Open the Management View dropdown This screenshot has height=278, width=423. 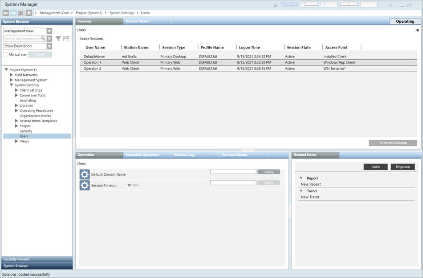coord(49,31)
